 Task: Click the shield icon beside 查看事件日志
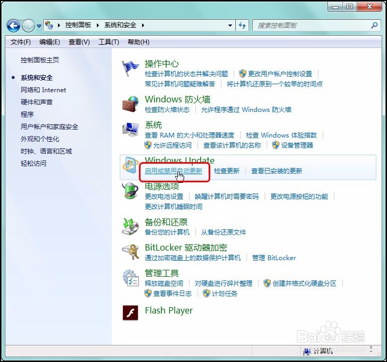(148, 294)
